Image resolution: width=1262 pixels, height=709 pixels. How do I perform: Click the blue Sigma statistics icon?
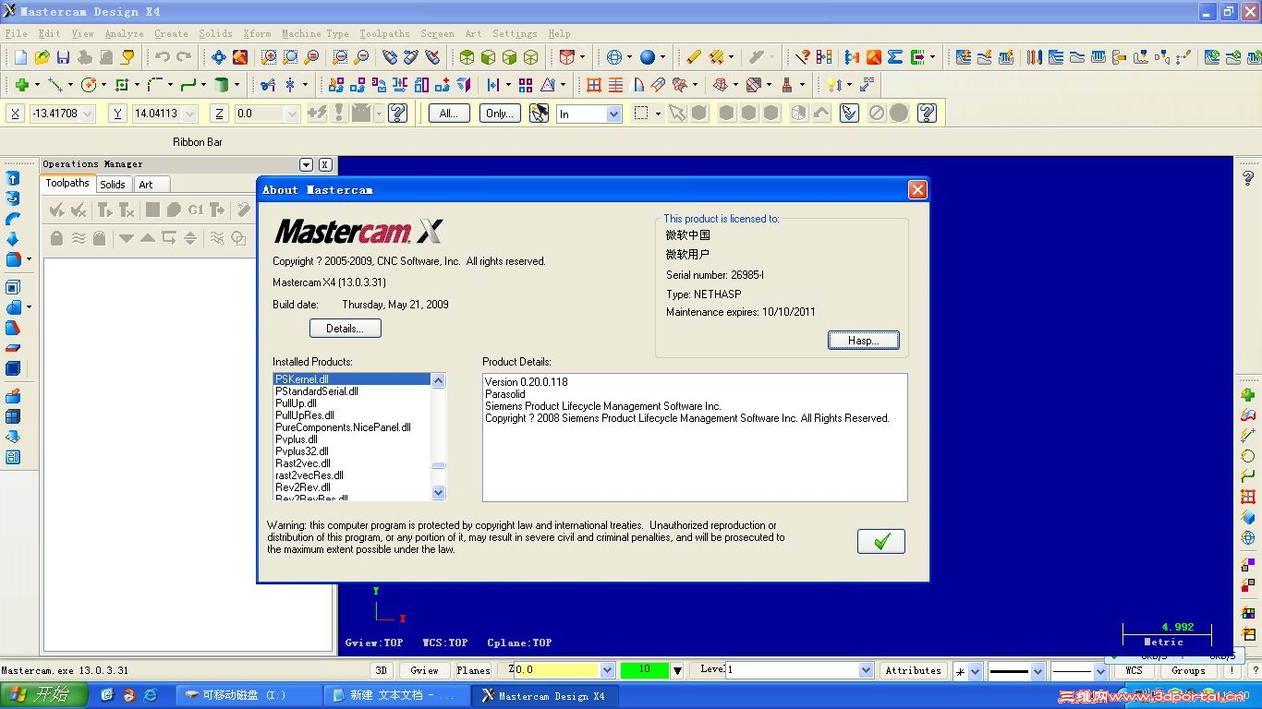click(894, 57)
